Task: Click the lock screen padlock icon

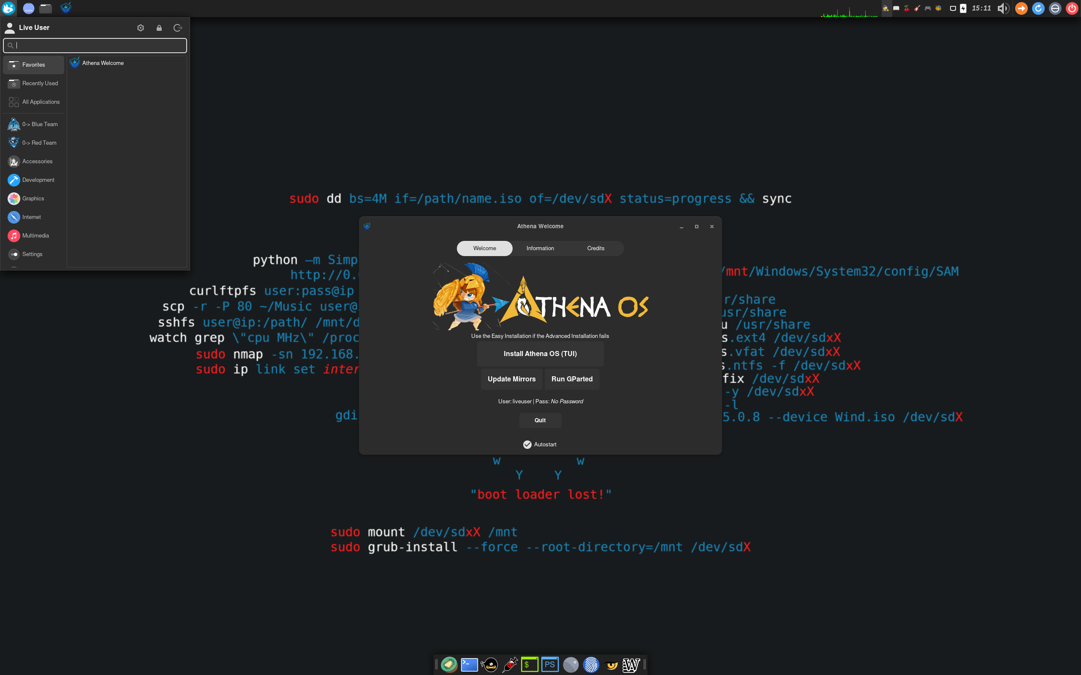Action: (159, 28)
